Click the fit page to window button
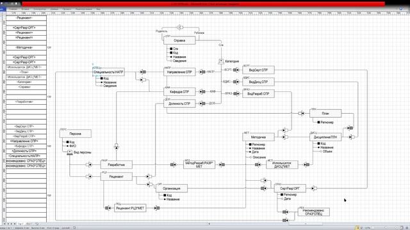This screenshot has width=410, height=230. (401, 227)
